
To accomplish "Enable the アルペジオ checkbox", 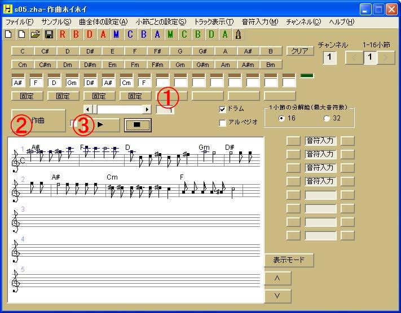I will click(x=222, y=122).
